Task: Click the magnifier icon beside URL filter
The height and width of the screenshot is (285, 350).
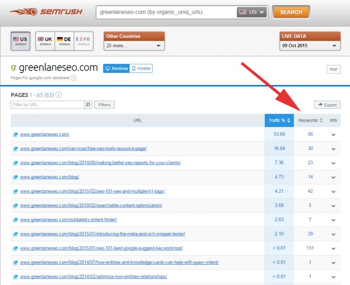Action: [88, 105]
